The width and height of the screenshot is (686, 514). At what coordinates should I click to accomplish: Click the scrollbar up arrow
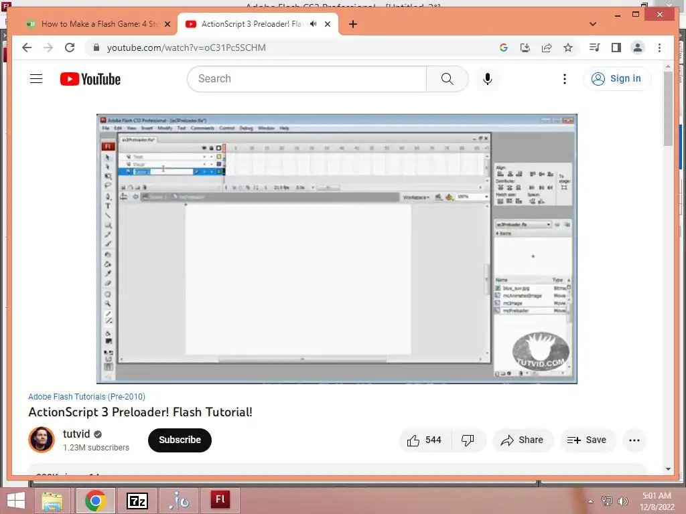coord(668,66)
